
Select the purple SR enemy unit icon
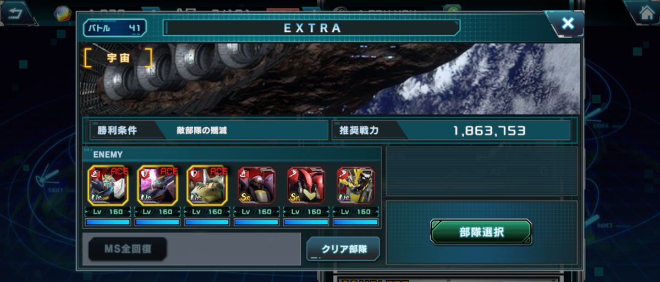point(257,185)
